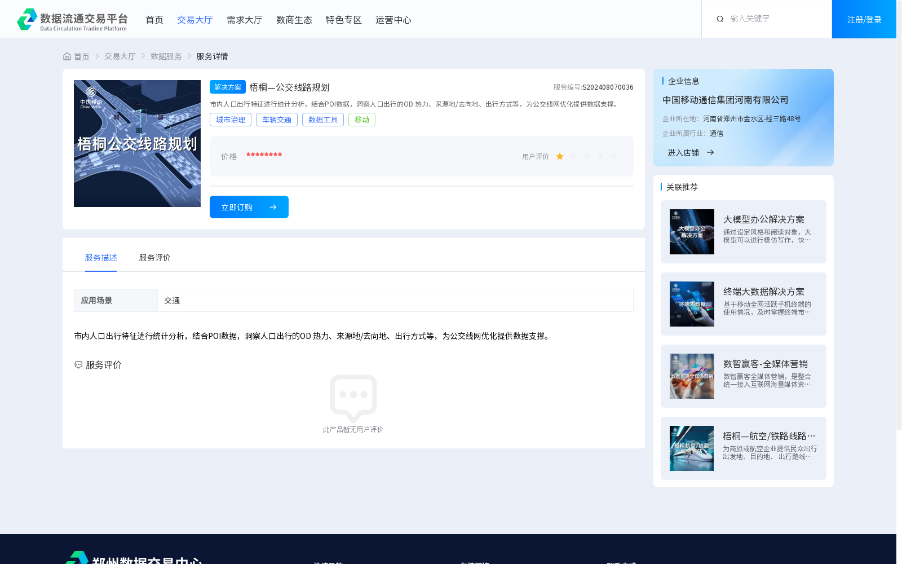
Task: Click arrow icon next to 进入店铺
Action: [710, 152]
